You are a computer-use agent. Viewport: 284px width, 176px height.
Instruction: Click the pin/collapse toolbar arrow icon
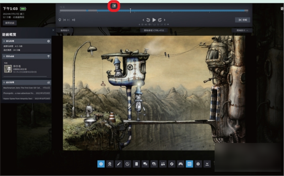coord(207,164)
